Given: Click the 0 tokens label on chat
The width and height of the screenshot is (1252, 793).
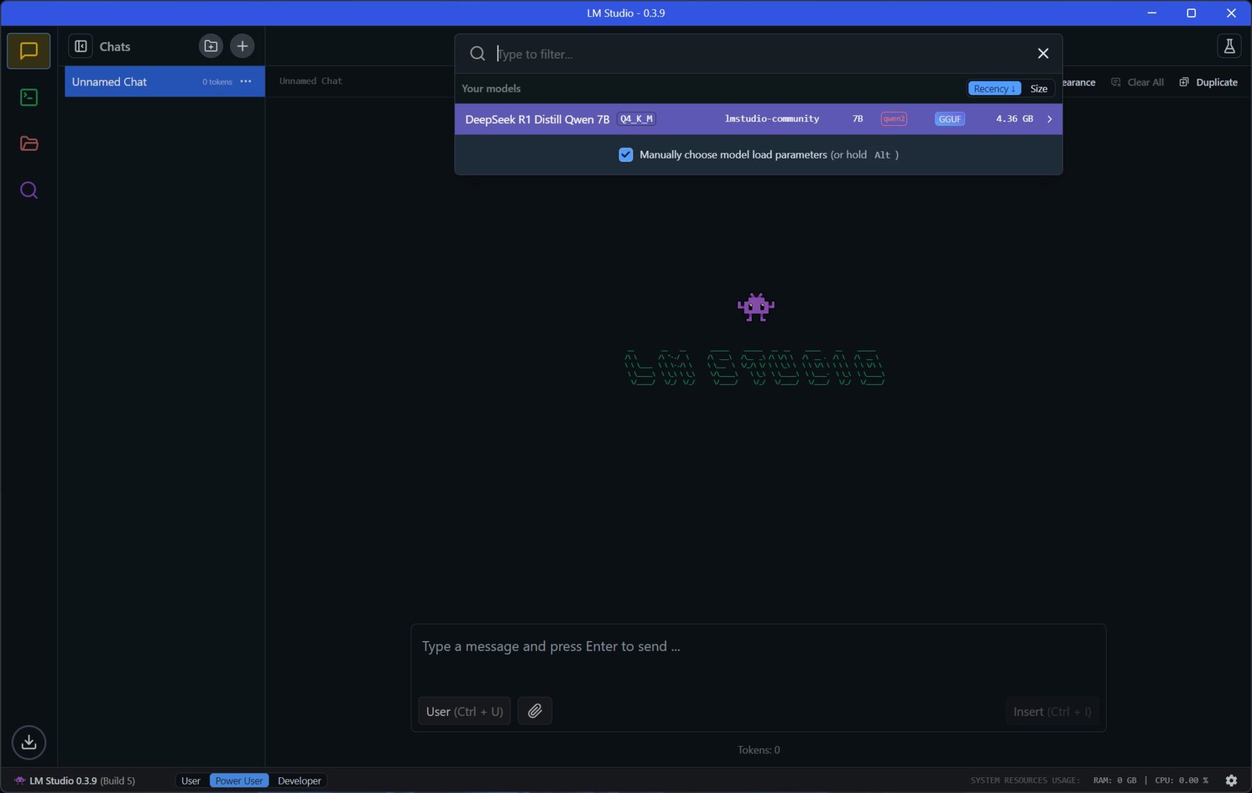Looking at the screenshot, I should click(217, 82).
